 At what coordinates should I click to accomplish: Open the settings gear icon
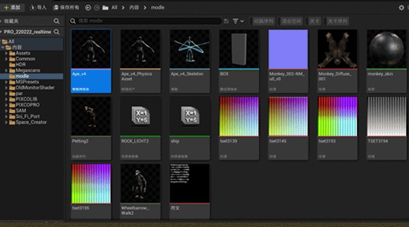[401, 8]
